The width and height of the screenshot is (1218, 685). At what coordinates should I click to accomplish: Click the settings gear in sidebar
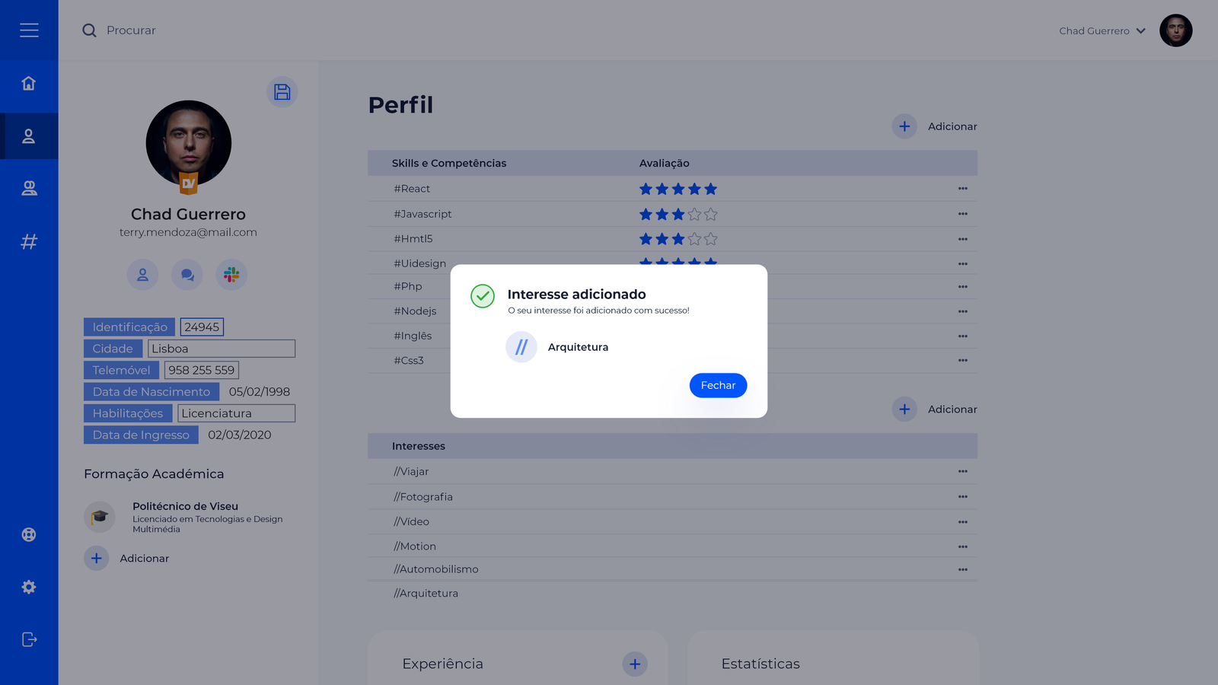(x=29, y=587)
